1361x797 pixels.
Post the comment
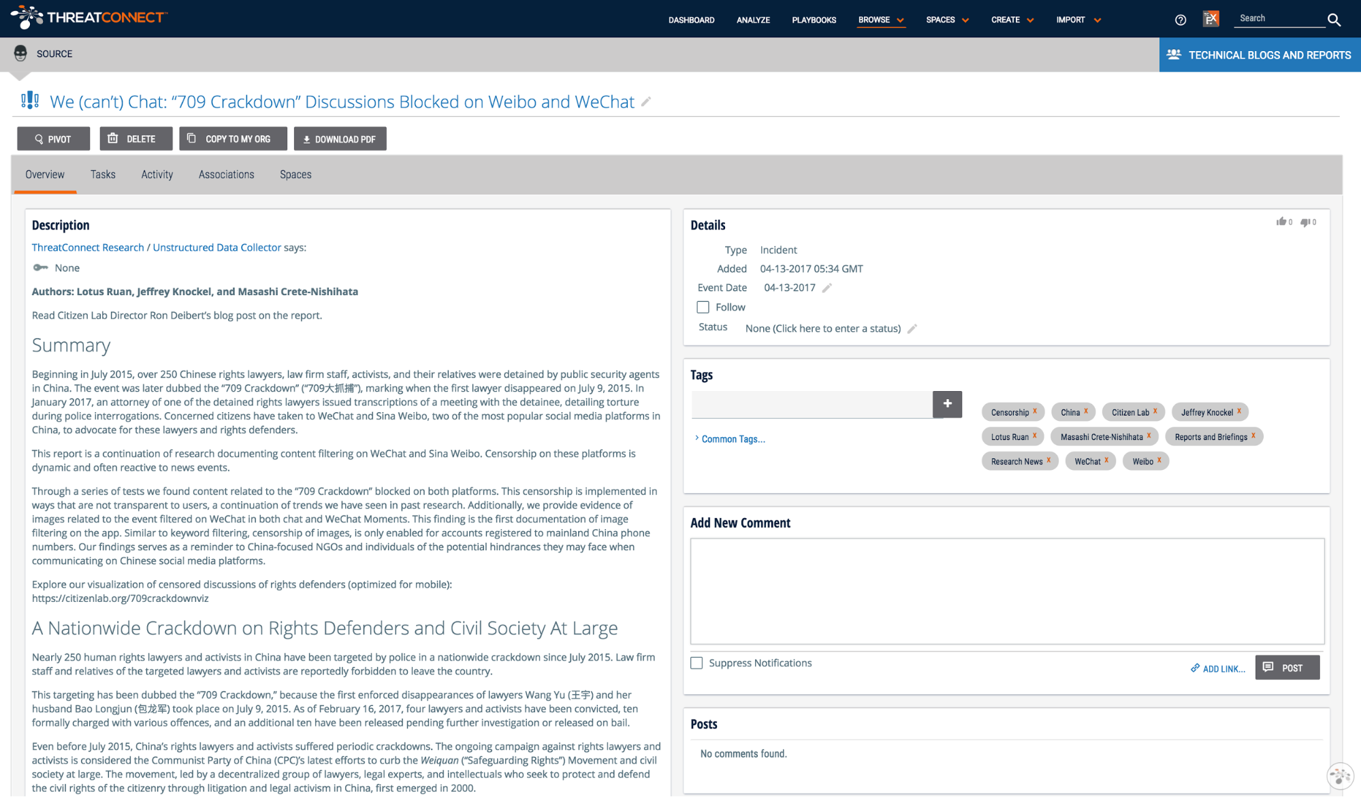point(1287,668)
